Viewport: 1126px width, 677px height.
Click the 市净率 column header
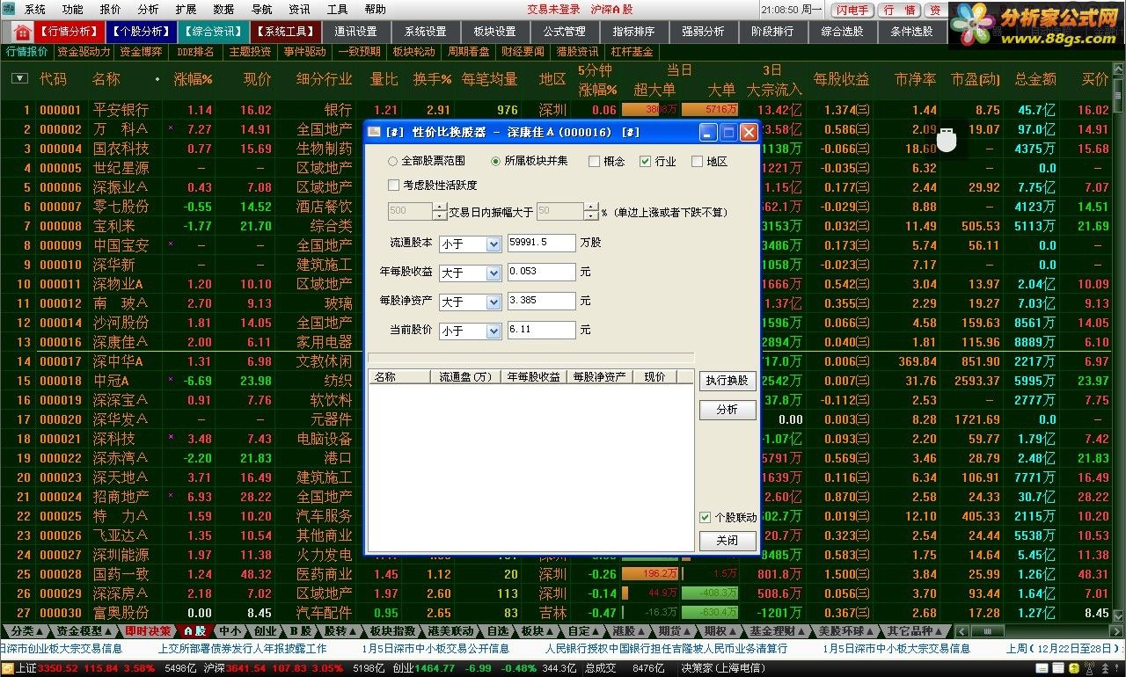pos(916,79)
